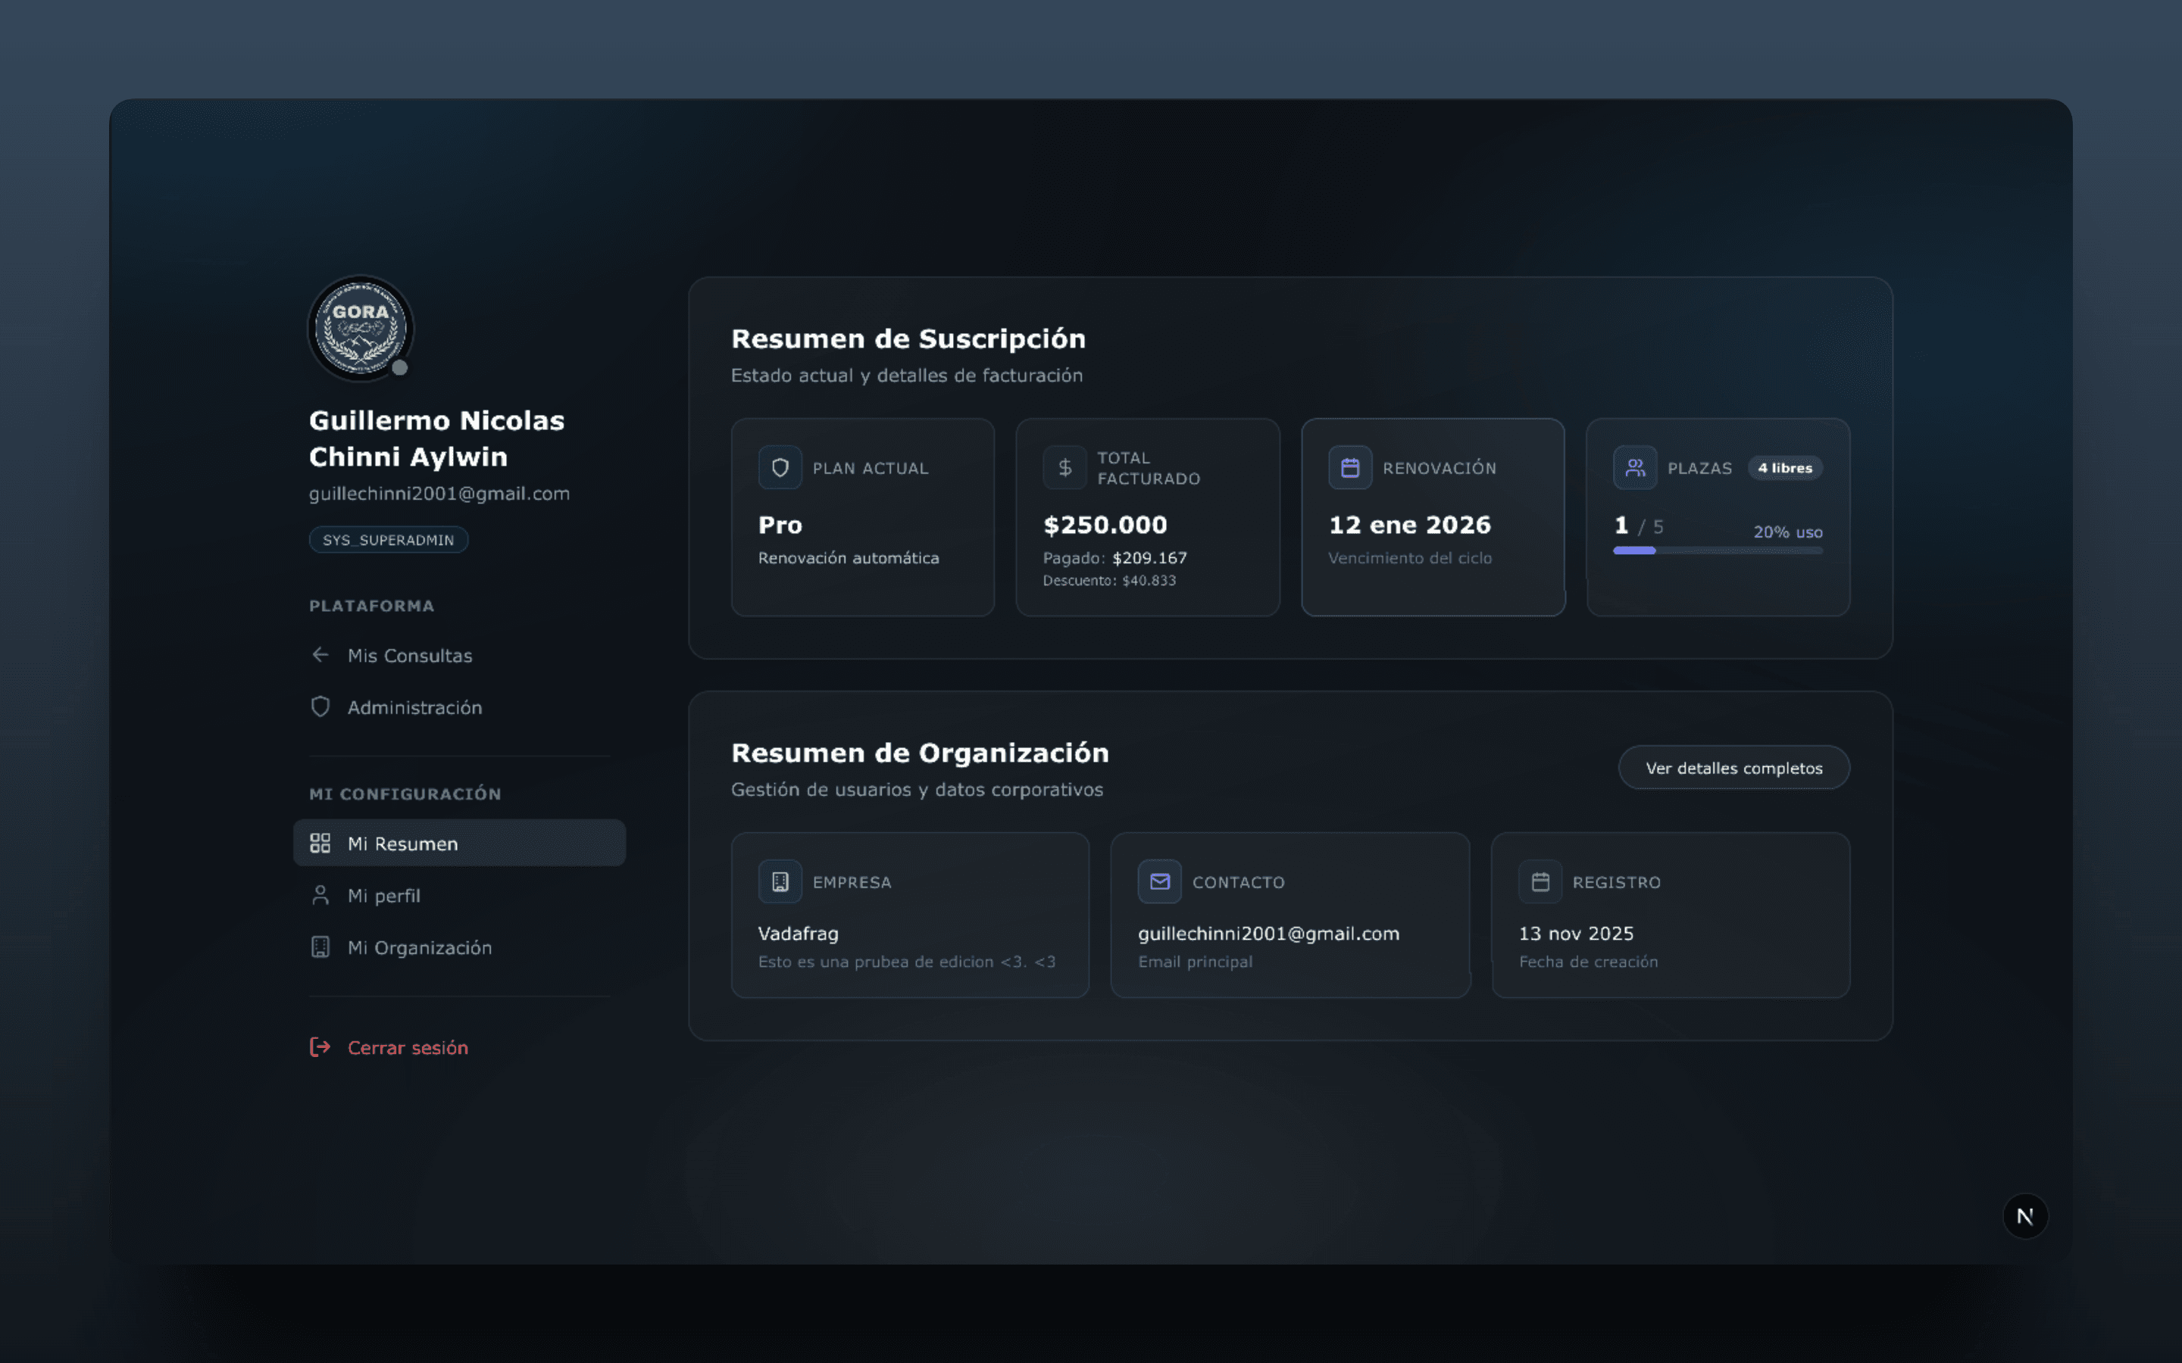The width and height of the screenshot is (2182, 1363).
Task: Click the mail icon on the Contacto card
Action: click(x=1161, y=881)
